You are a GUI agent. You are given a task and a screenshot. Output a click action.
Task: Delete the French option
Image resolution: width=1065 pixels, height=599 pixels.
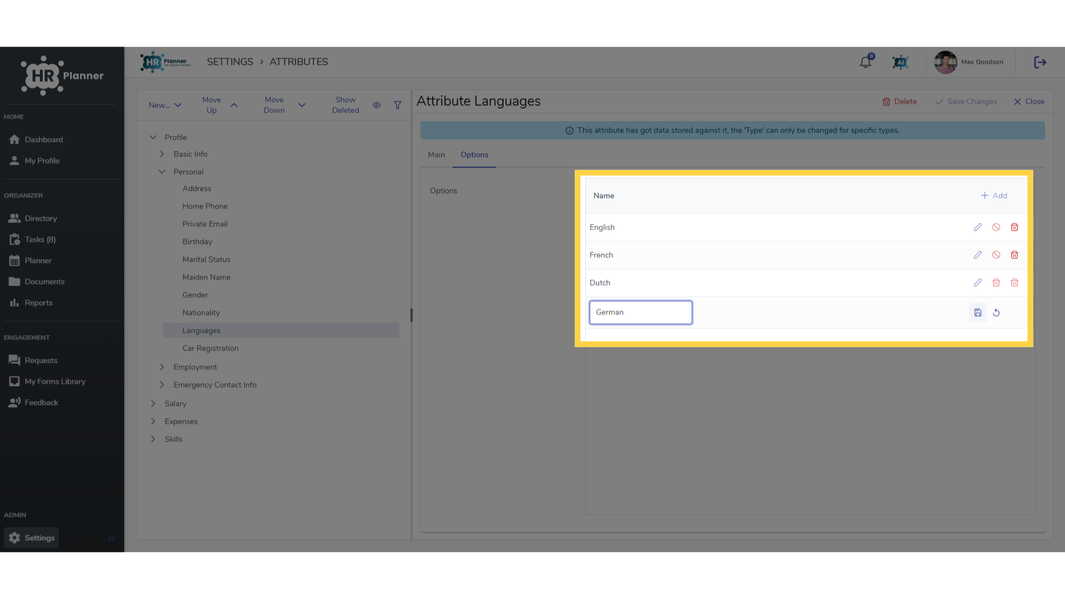[1015, 255]
